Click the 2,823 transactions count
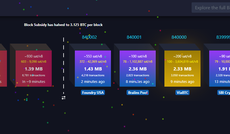Image resolution: width=230 pixels, height=134 pixels. (x=138, y=75)
